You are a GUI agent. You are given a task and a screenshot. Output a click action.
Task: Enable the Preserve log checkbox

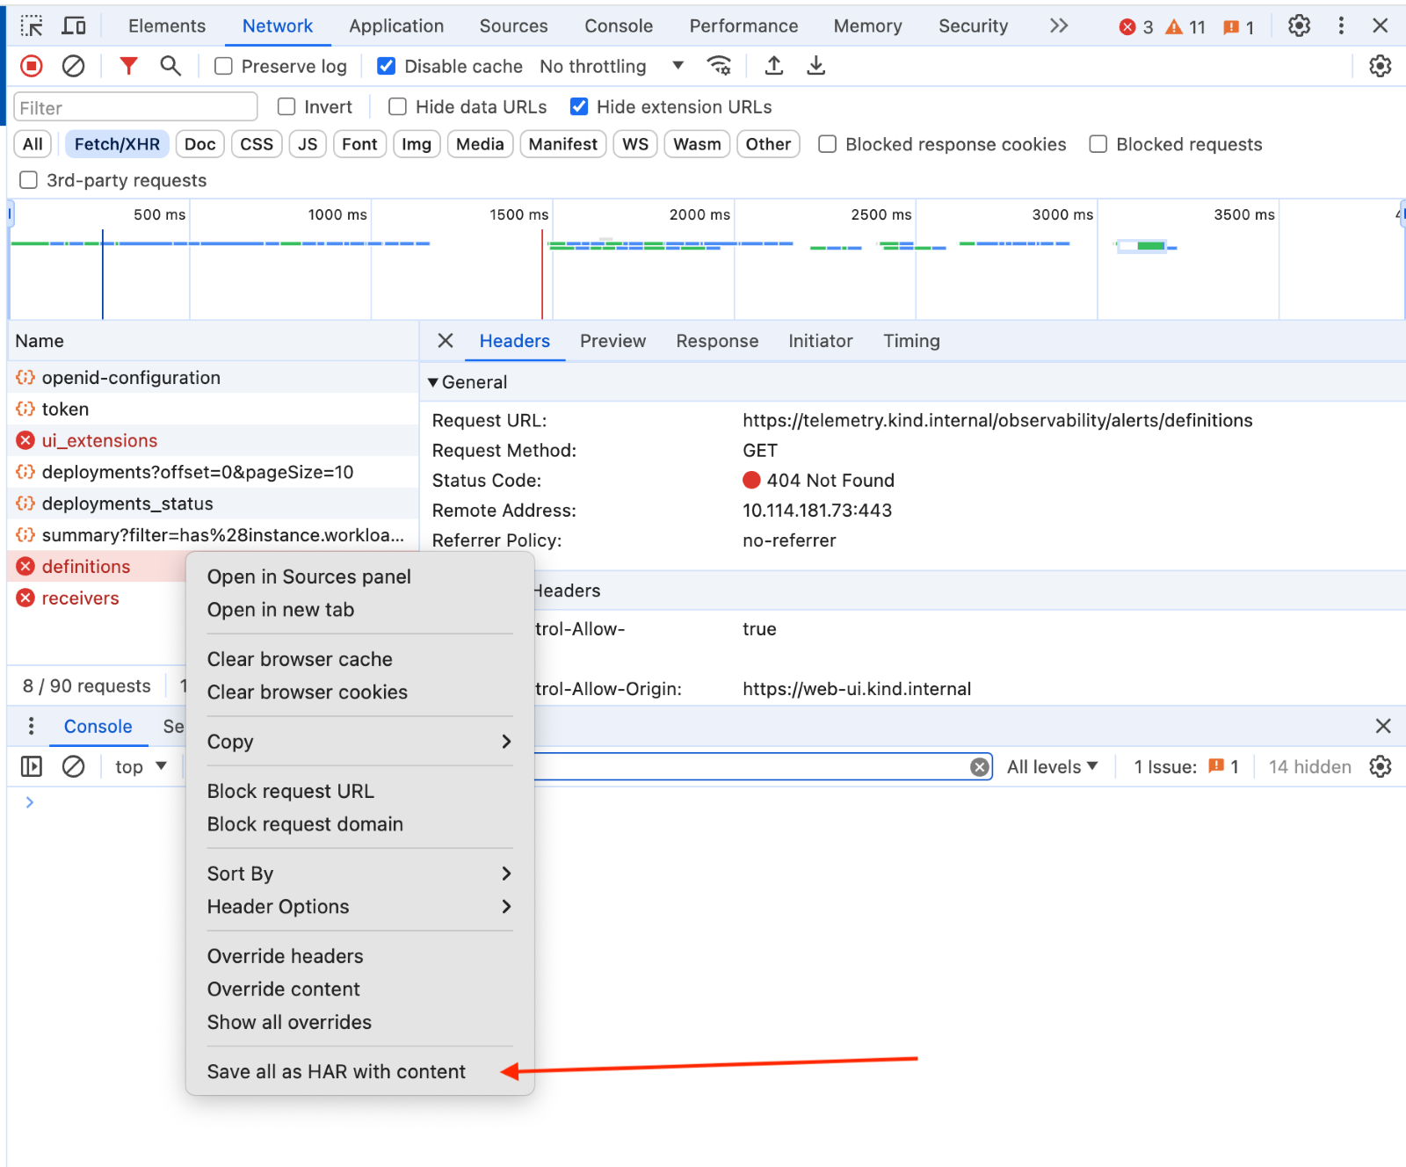tap(224, 67)
